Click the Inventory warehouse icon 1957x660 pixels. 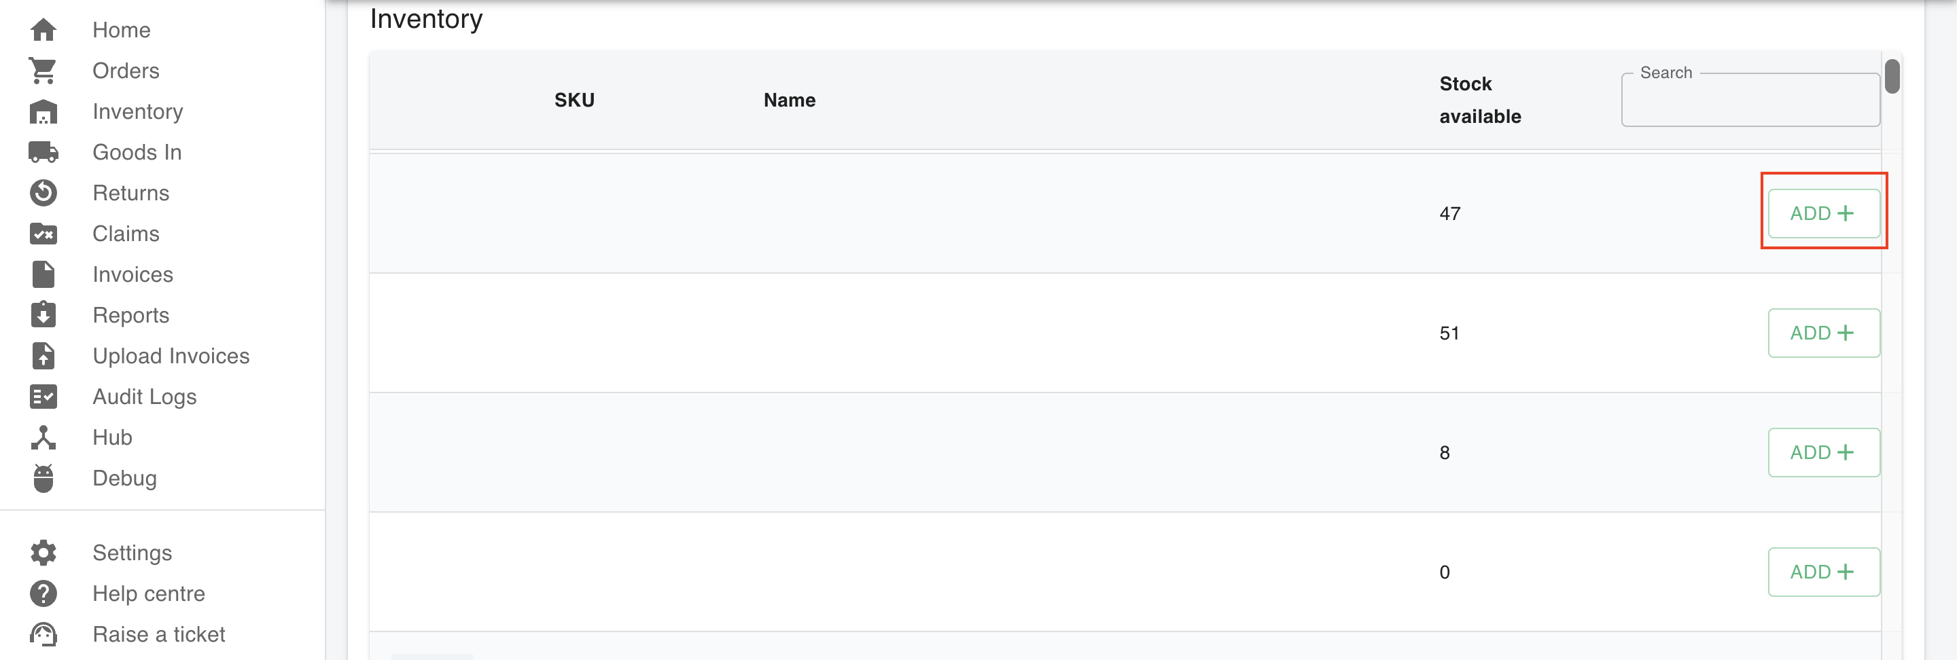pos(43,111)
